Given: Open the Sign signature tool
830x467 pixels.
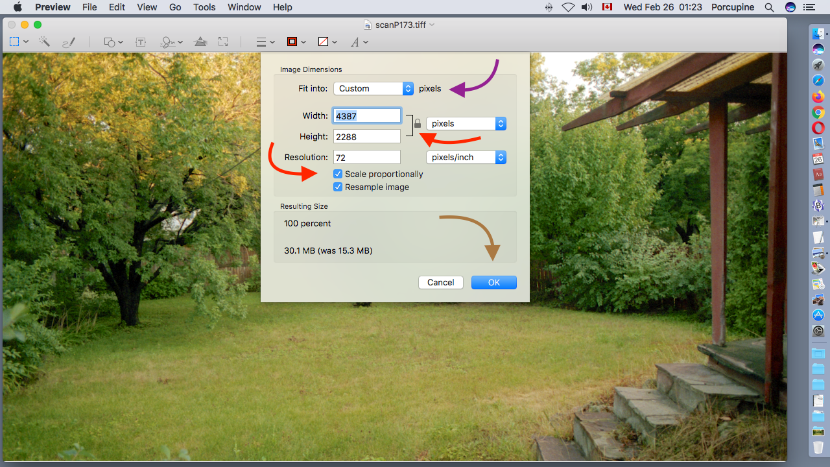Looking at the screenshot, I should pos(168,42).
